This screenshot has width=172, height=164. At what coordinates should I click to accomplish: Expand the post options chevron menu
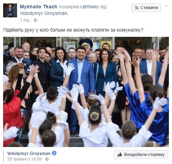(166, 6)
